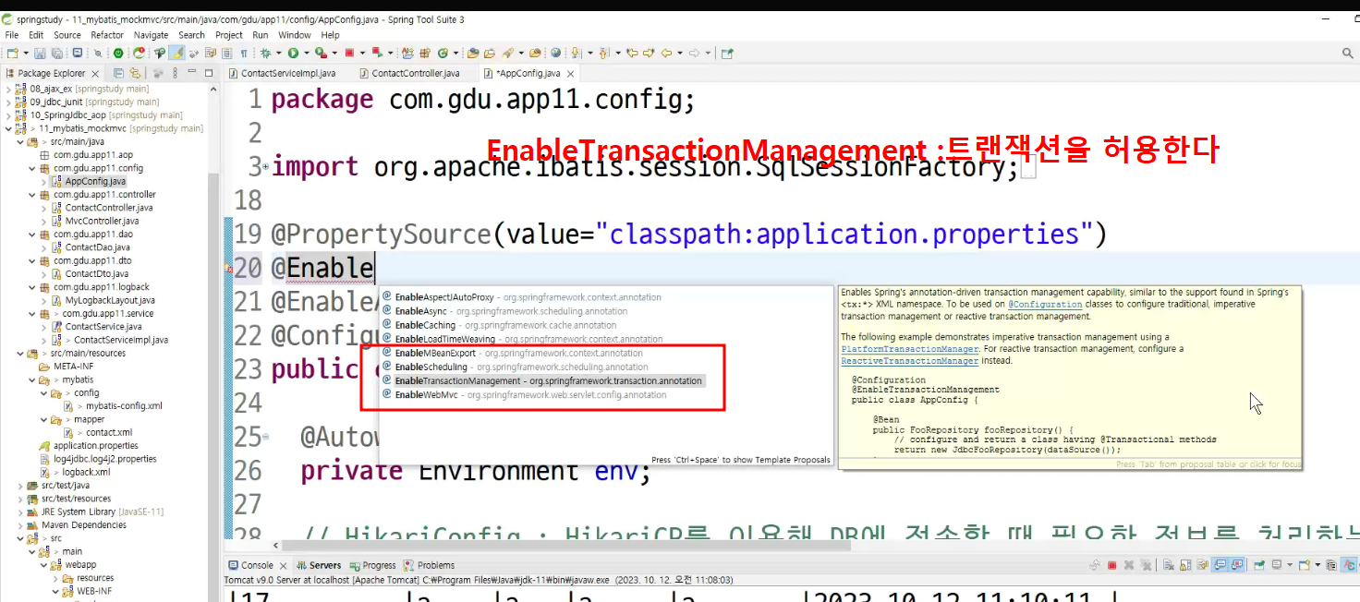1360x602 pixels.
Task: Click the Next Annotation arrow icon
Action: 576,54
